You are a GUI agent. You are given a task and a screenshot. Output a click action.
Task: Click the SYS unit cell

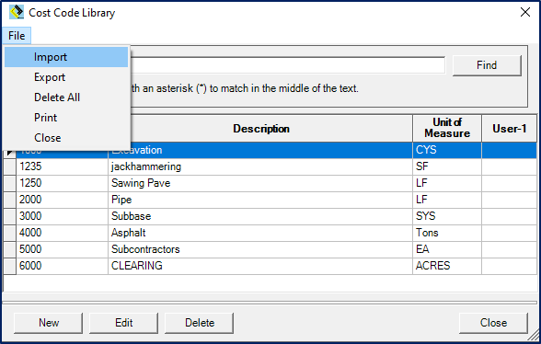pyautogui.click(x=447, y=216)
